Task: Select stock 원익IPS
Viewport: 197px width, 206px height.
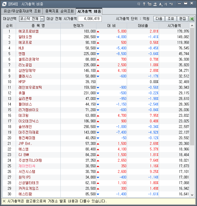Action: click(25, 177)
